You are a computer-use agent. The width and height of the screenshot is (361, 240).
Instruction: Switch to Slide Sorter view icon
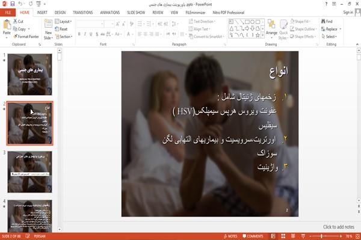pos(283,236)
